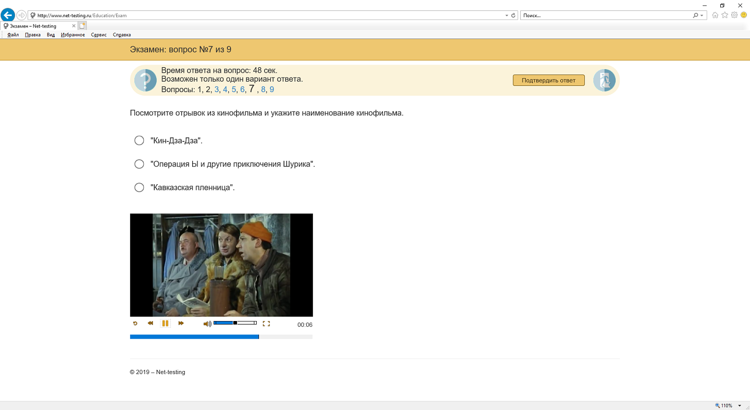Viewport: 750px width, 410px height.
Task: Click the header "Экзамен: вопрос №7 из 9"
Action: (x=181, y=49)
